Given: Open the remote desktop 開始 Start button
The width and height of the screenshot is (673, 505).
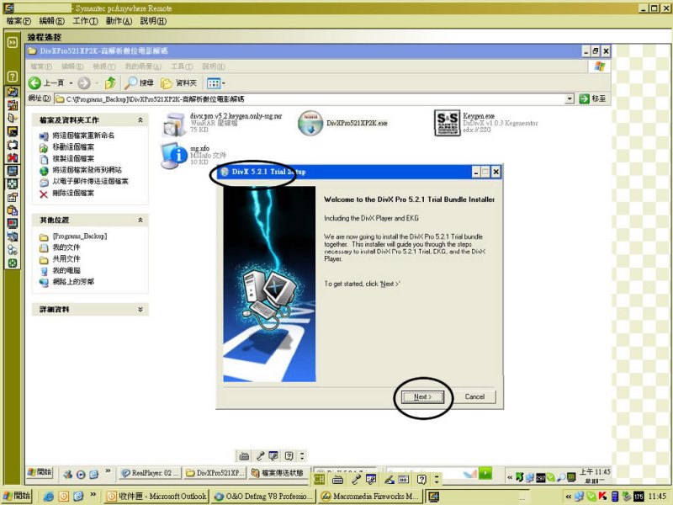Looking at the screenshot, I should (x=40, y=472).
